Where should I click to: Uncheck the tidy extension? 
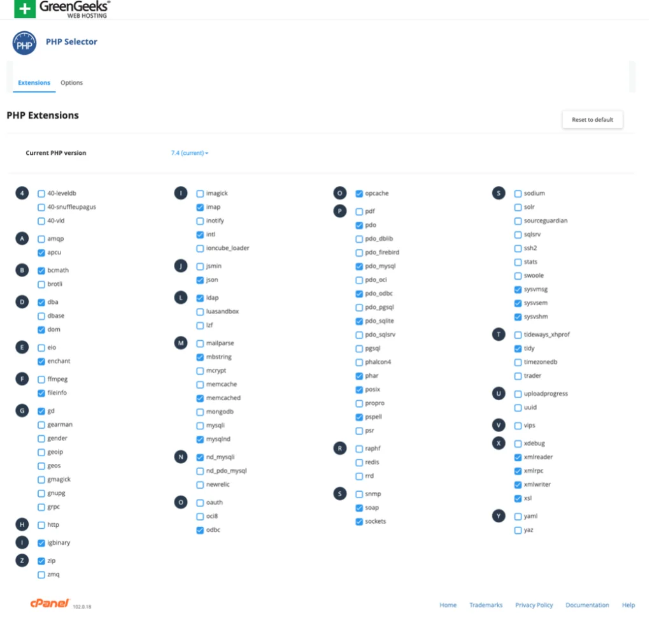[x=518, y=349]
